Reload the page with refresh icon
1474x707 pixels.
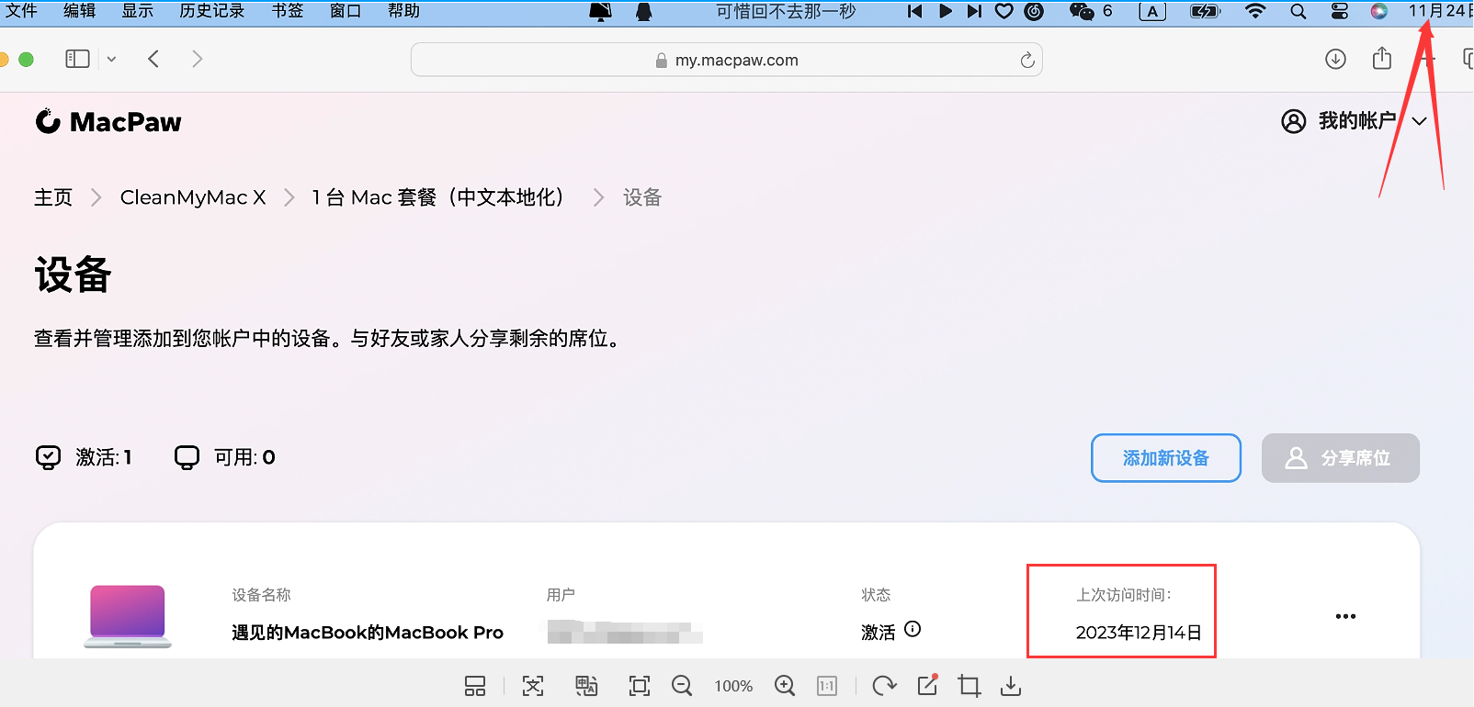(x=1027, y=60)
